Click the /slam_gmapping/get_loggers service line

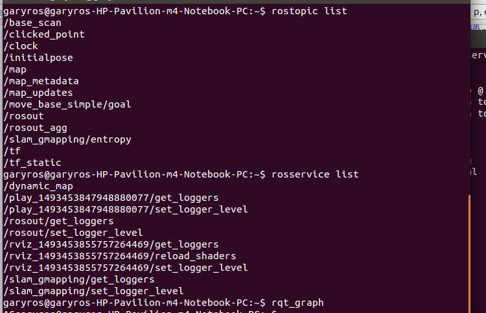tap(79, 279)
